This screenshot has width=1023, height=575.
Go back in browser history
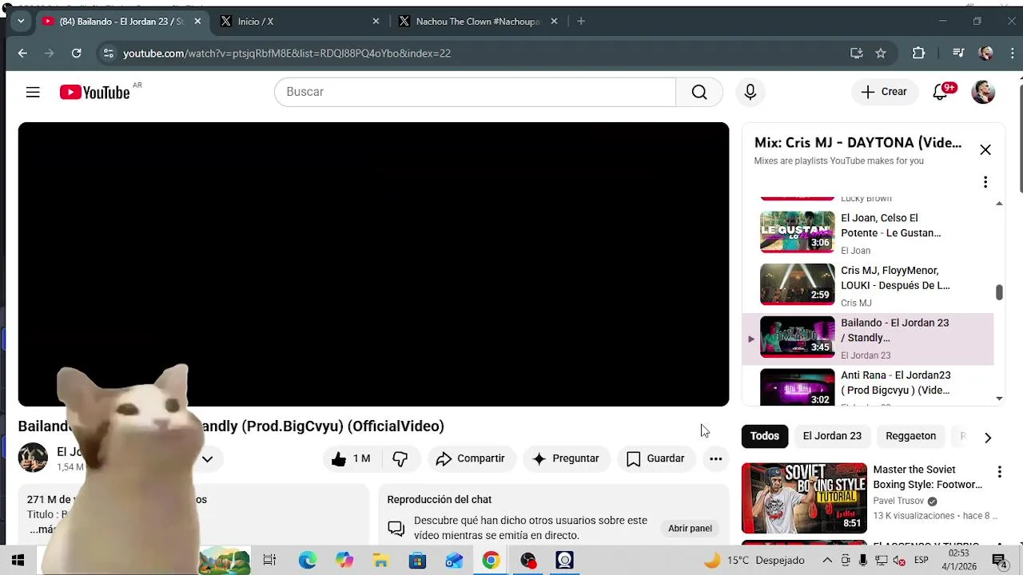click(x=22, y=54)
